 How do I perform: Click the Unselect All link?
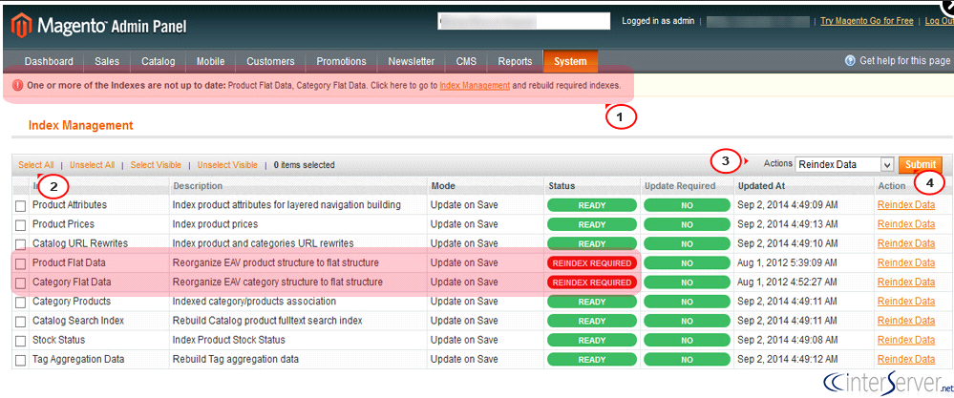(x=92, y=165)
